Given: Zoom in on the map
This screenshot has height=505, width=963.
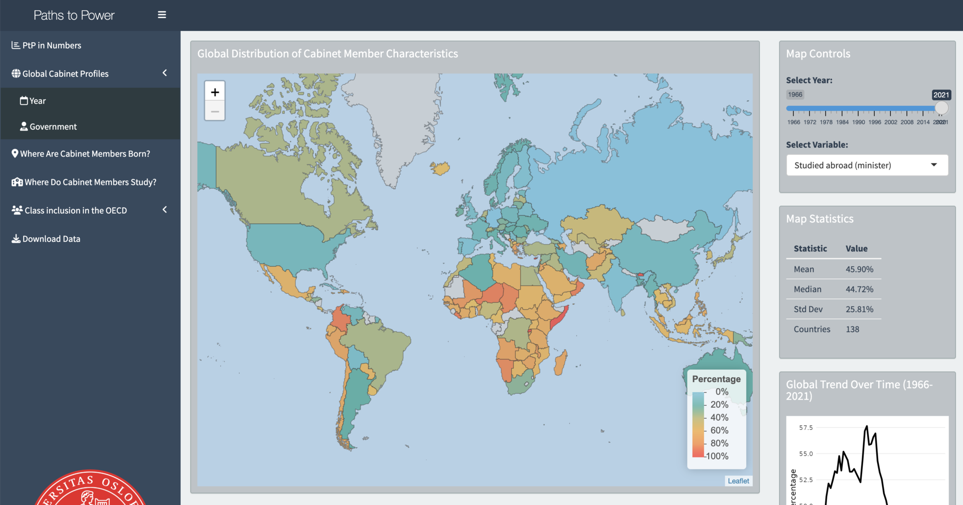Looking at the screenshot, I should click(215, 92).
